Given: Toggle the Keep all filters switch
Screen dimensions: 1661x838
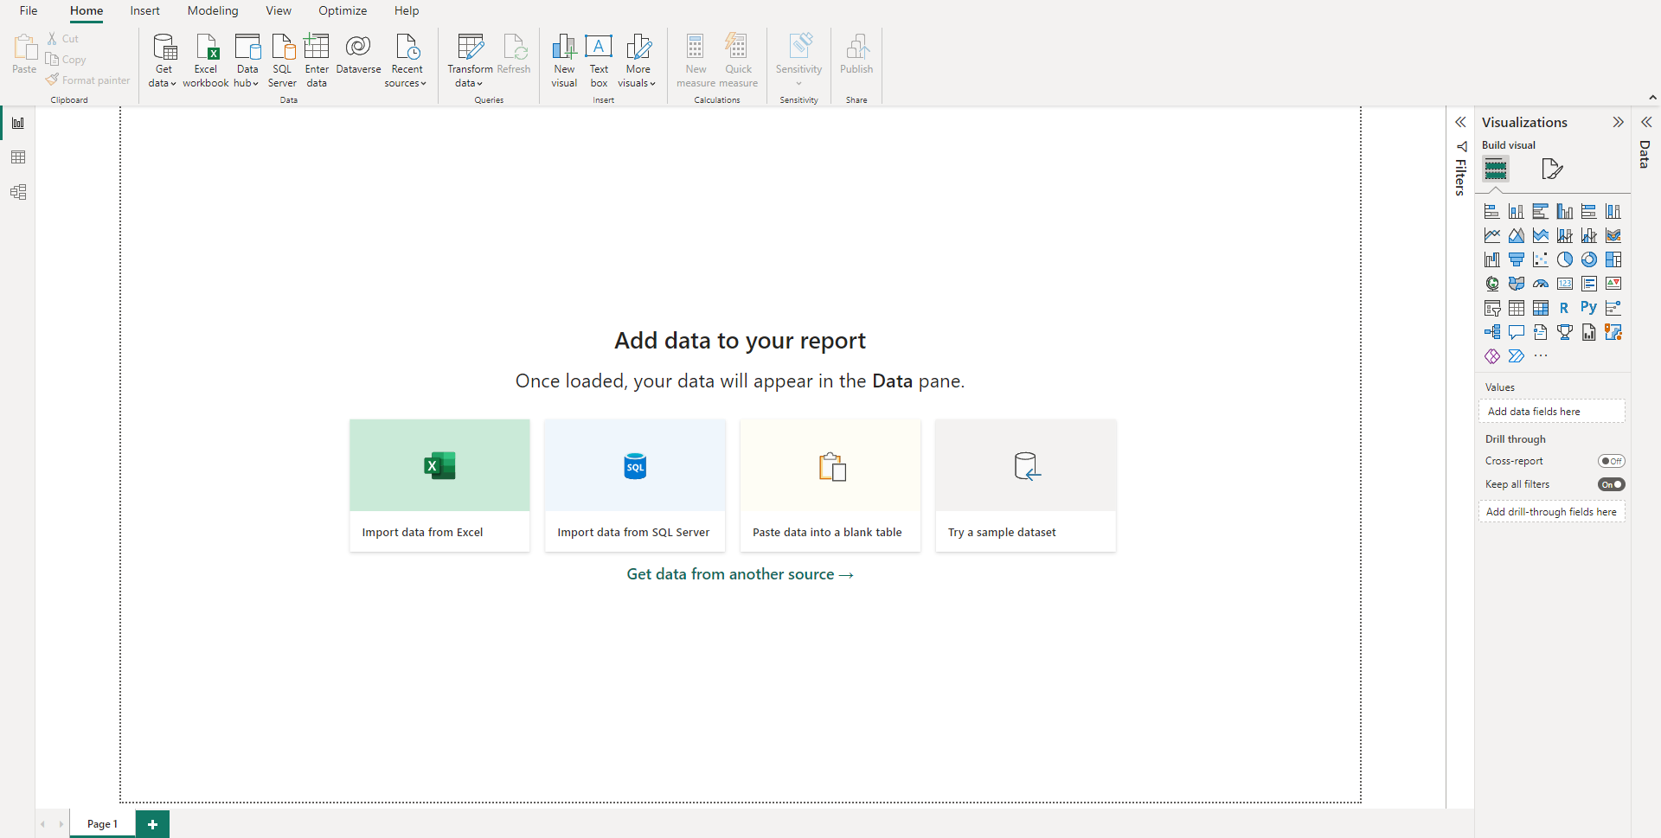Looking at the screenshot, I should 1612,484.
